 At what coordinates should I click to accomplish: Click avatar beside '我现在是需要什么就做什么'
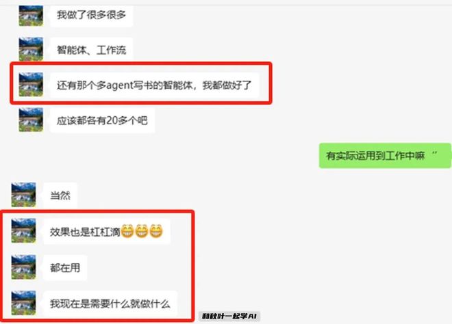pos(24,303)
